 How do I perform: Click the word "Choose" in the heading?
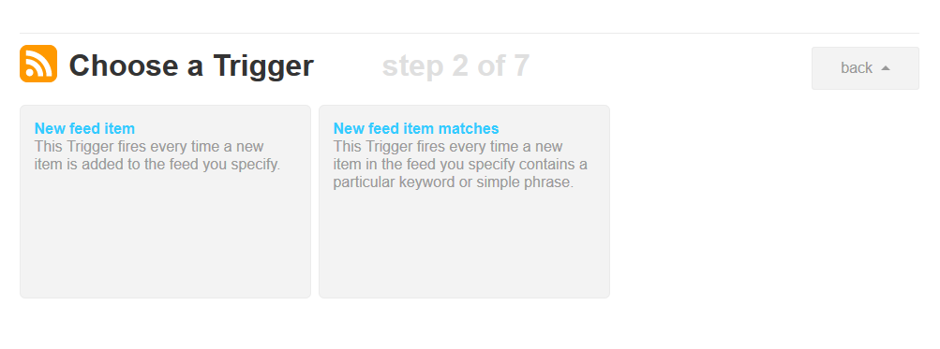pyautogui.click(x=125, y=65)
